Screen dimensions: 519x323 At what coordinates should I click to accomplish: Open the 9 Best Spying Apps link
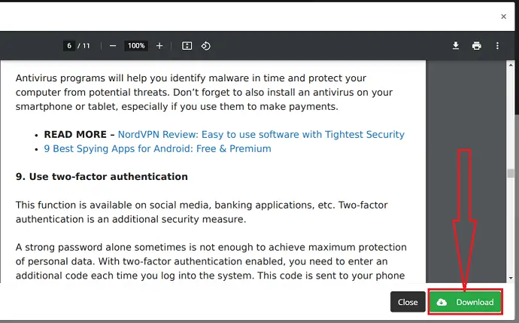(x=157, y=148)
